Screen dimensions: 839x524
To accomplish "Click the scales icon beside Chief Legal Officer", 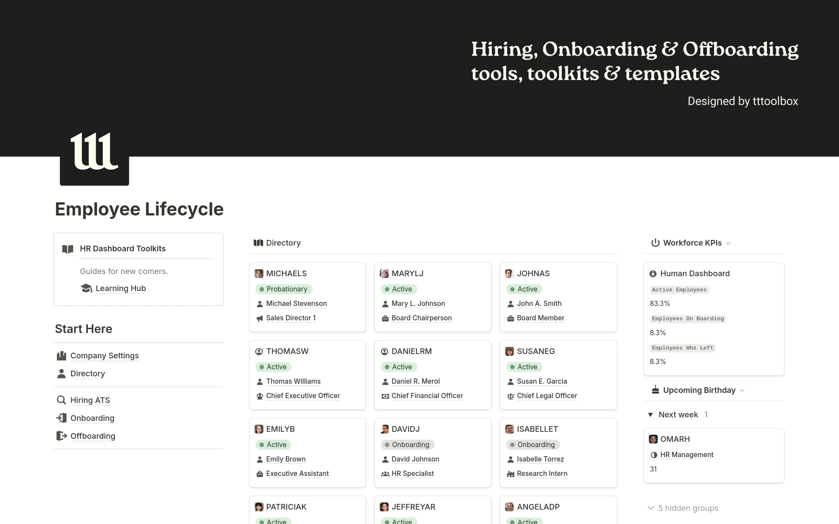I will (x=510, y=396).
